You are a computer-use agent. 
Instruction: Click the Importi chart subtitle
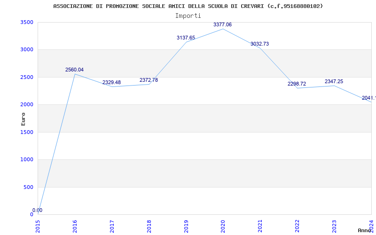188,16
